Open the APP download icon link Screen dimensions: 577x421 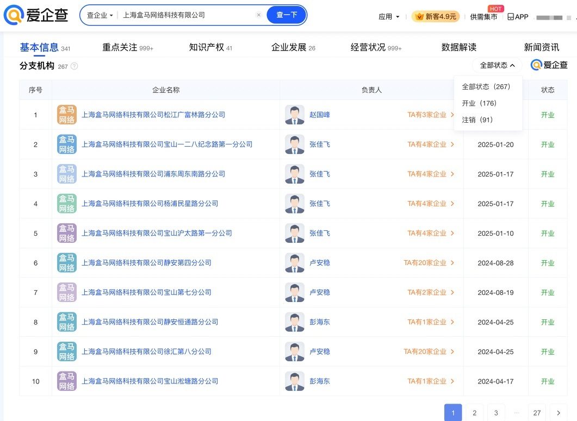coord(518,17)
